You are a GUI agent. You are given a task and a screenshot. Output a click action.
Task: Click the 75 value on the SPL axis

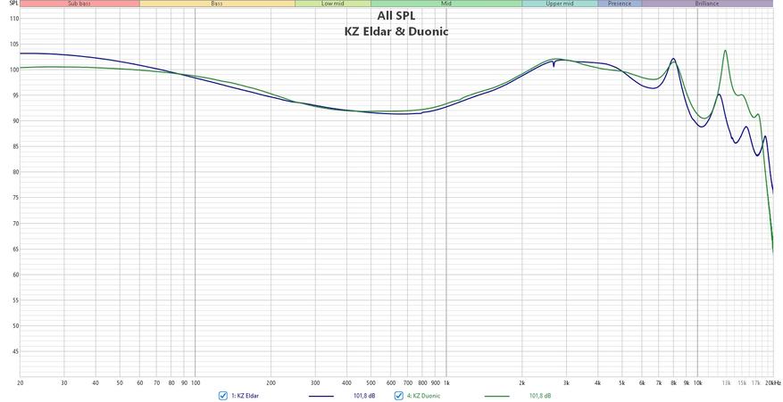[14, 198]
